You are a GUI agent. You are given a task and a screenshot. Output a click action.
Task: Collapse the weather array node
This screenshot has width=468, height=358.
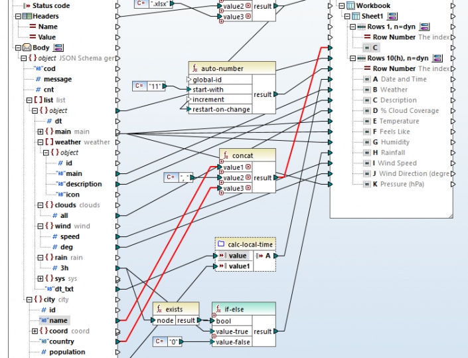click(40, 142)
